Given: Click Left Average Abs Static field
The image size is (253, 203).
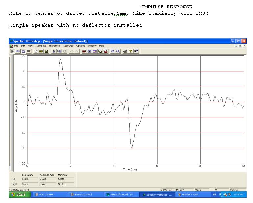Looking at the screenshot, I should tap(48, 179).
